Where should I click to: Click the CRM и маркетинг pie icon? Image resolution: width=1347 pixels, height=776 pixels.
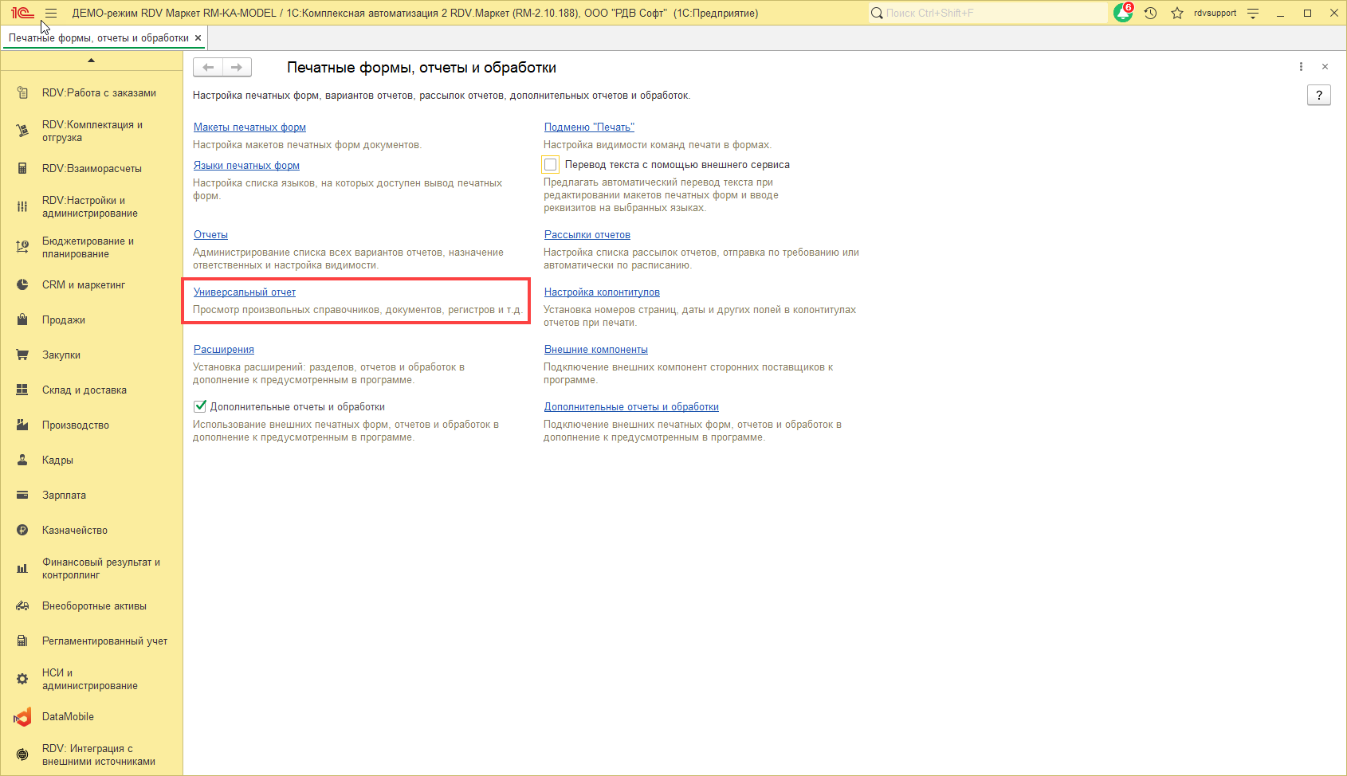point(22,285)
